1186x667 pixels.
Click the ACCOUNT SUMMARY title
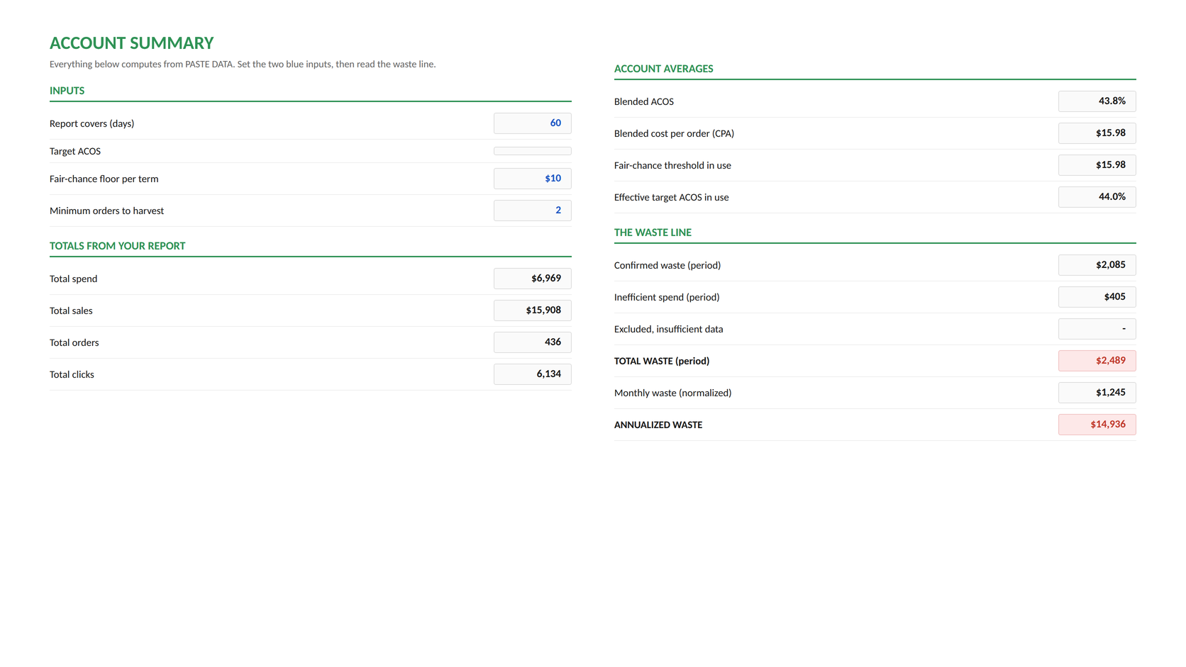tap(131, 43)
